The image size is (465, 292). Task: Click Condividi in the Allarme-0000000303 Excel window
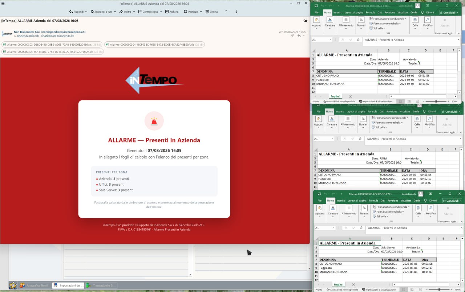449,12
